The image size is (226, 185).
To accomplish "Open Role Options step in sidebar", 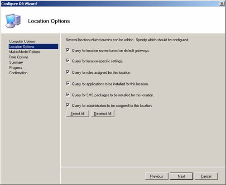I will [19, 57].
